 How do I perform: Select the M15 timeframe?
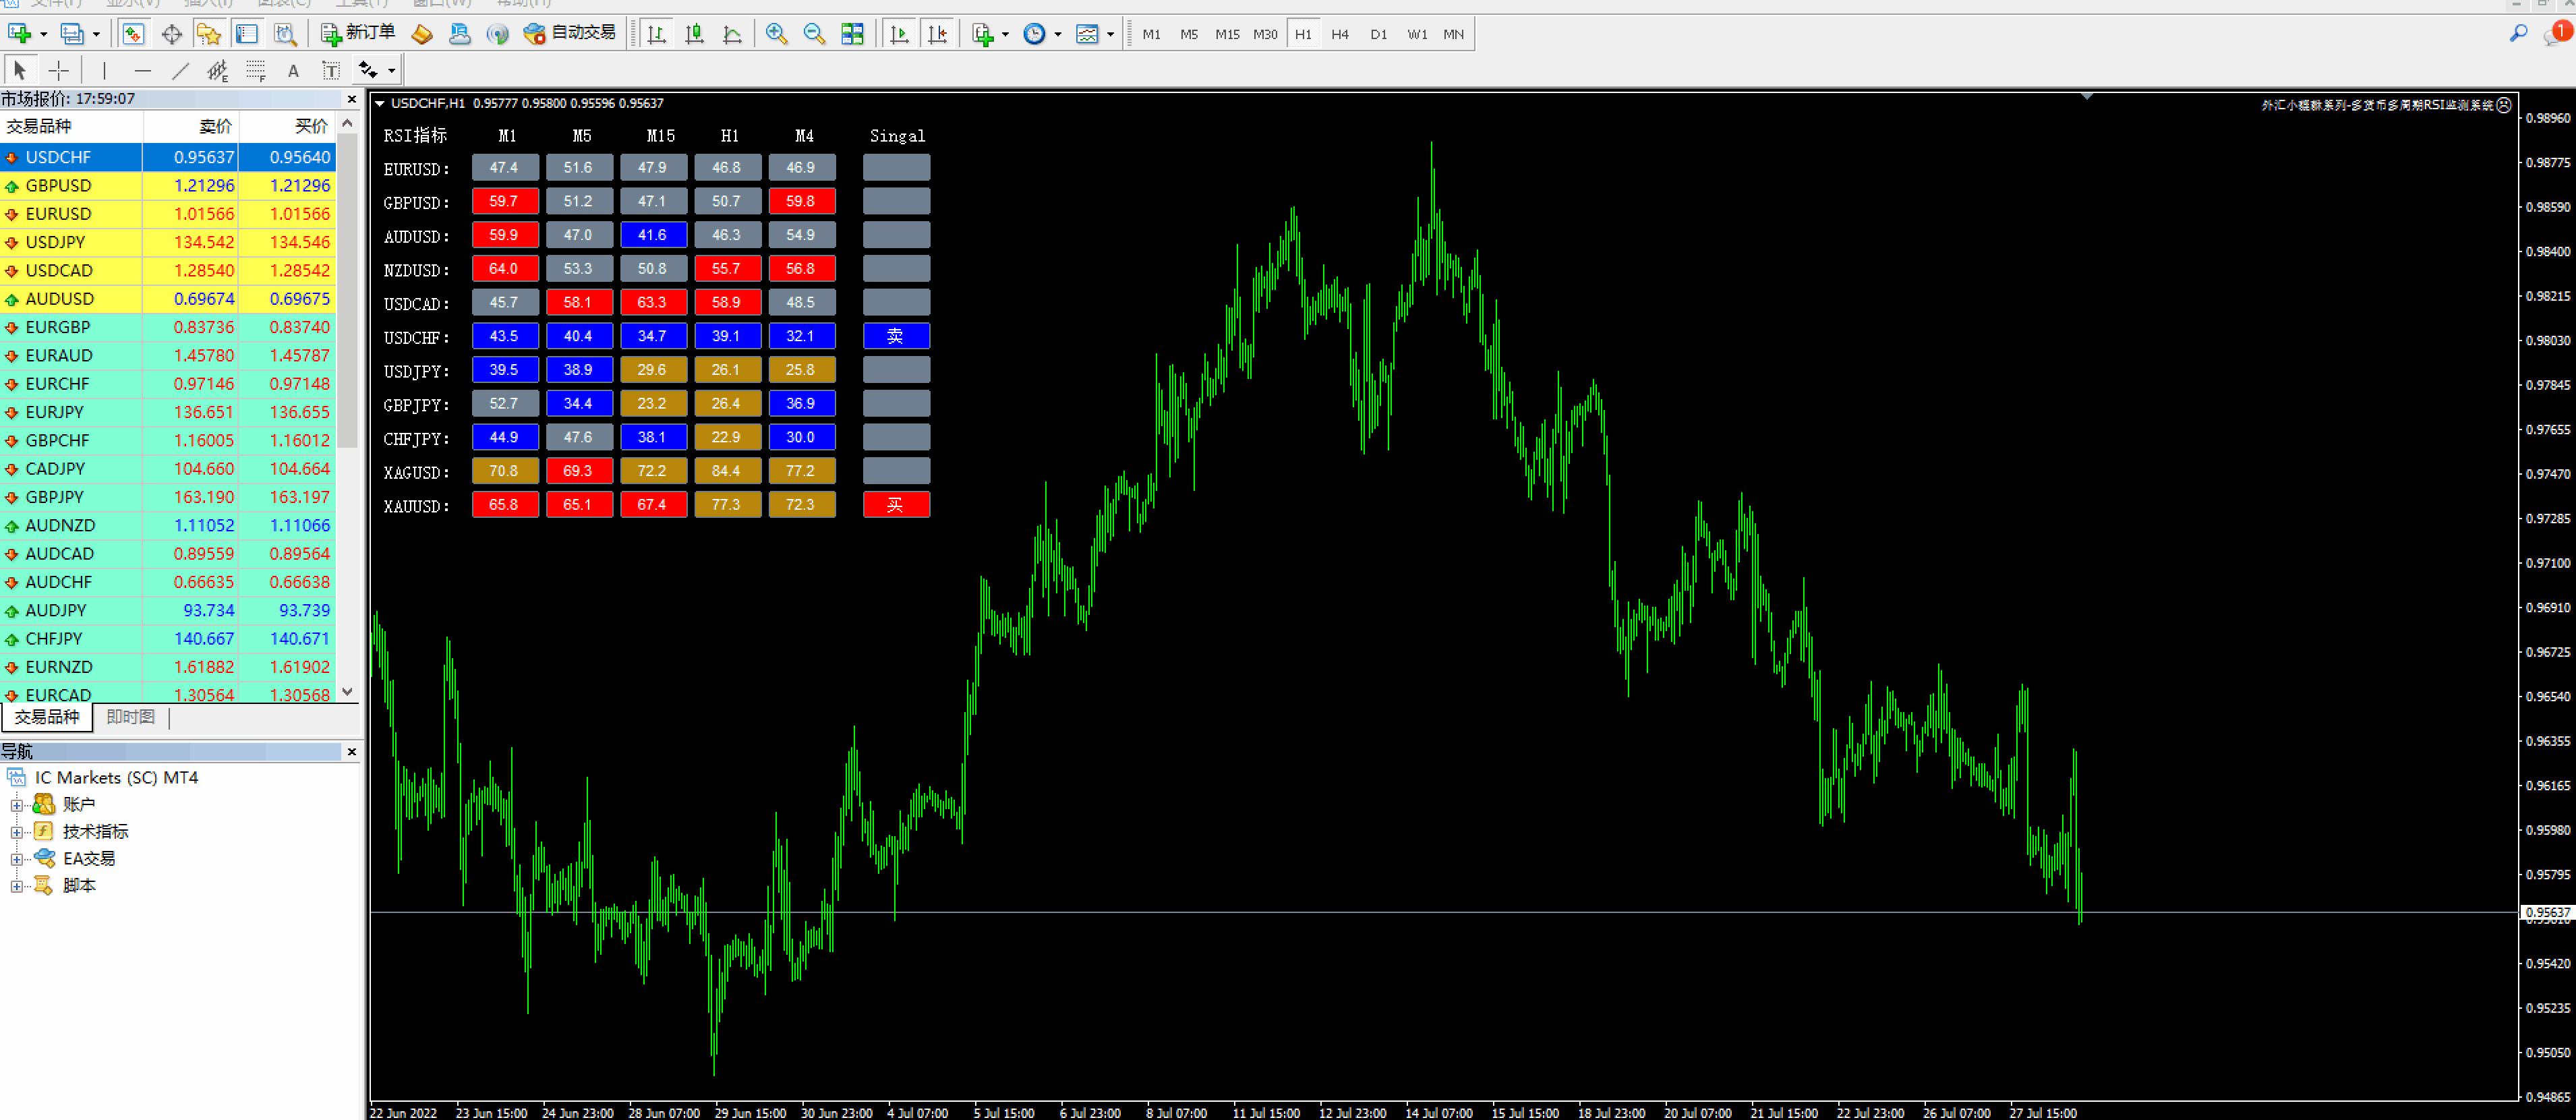[1227, 34]
